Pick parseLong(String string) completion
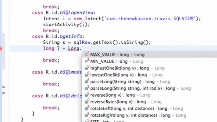The image size is (217, 122). point(150,82)
